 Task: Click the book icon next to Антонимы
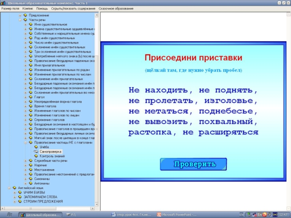pyautogui.click(x=31, y=183)
